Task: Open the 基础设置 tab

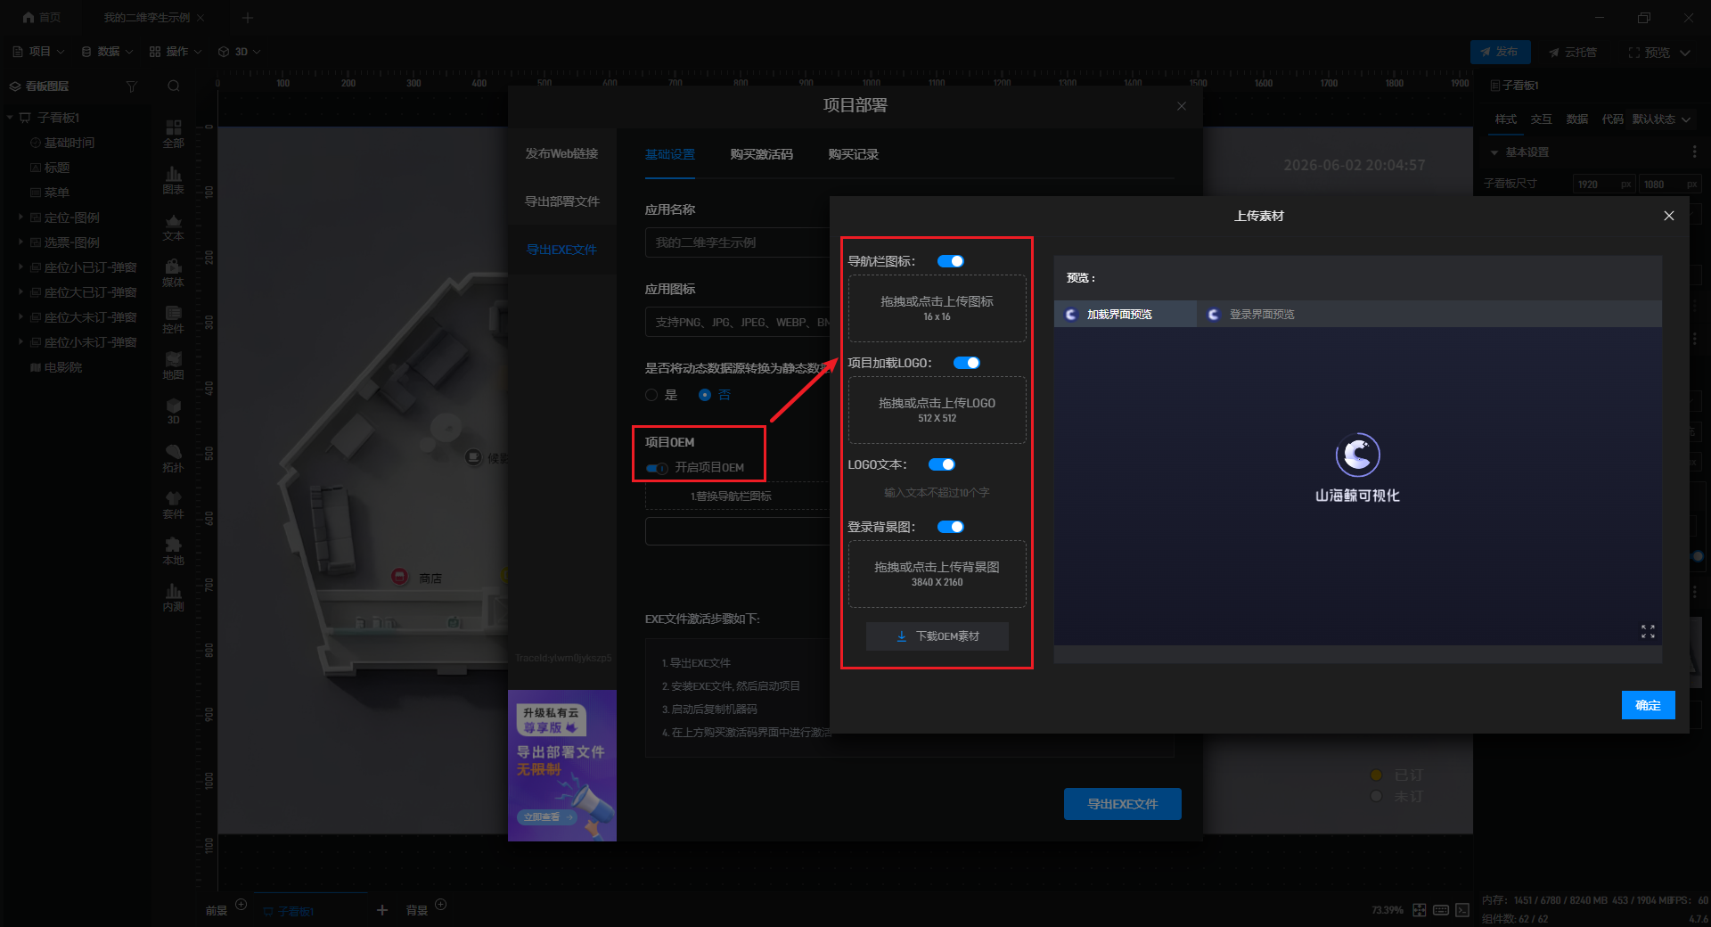Action: click(x=670, y=154)
